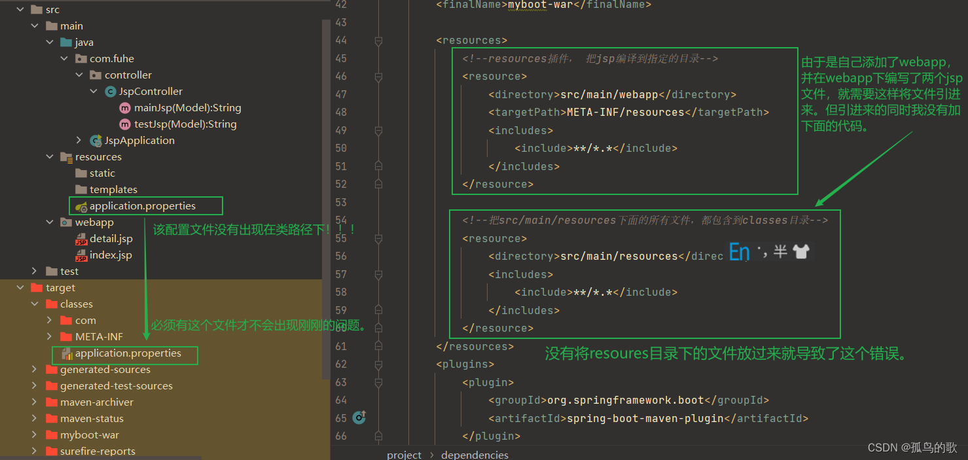Click the mainJsp method icon
This screenshot has height=460, width=968.
pyautogui.click(x=124, y=108)
